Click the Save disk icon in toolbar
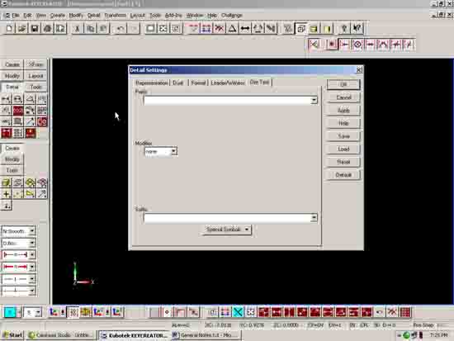 click(35, 28)
